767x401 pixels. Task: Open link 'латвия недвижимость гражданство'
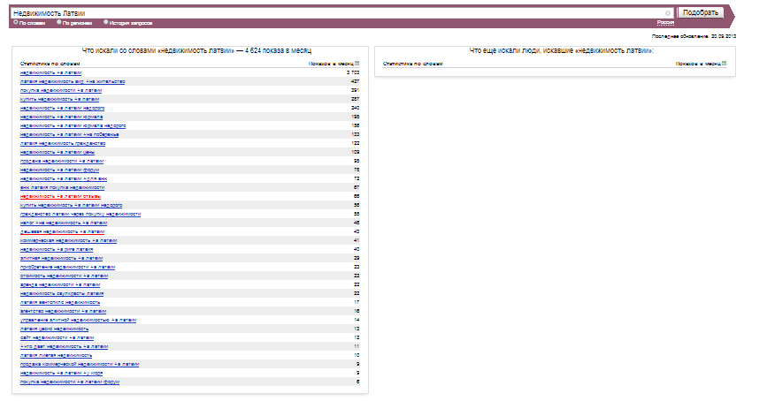click(63, 143)
